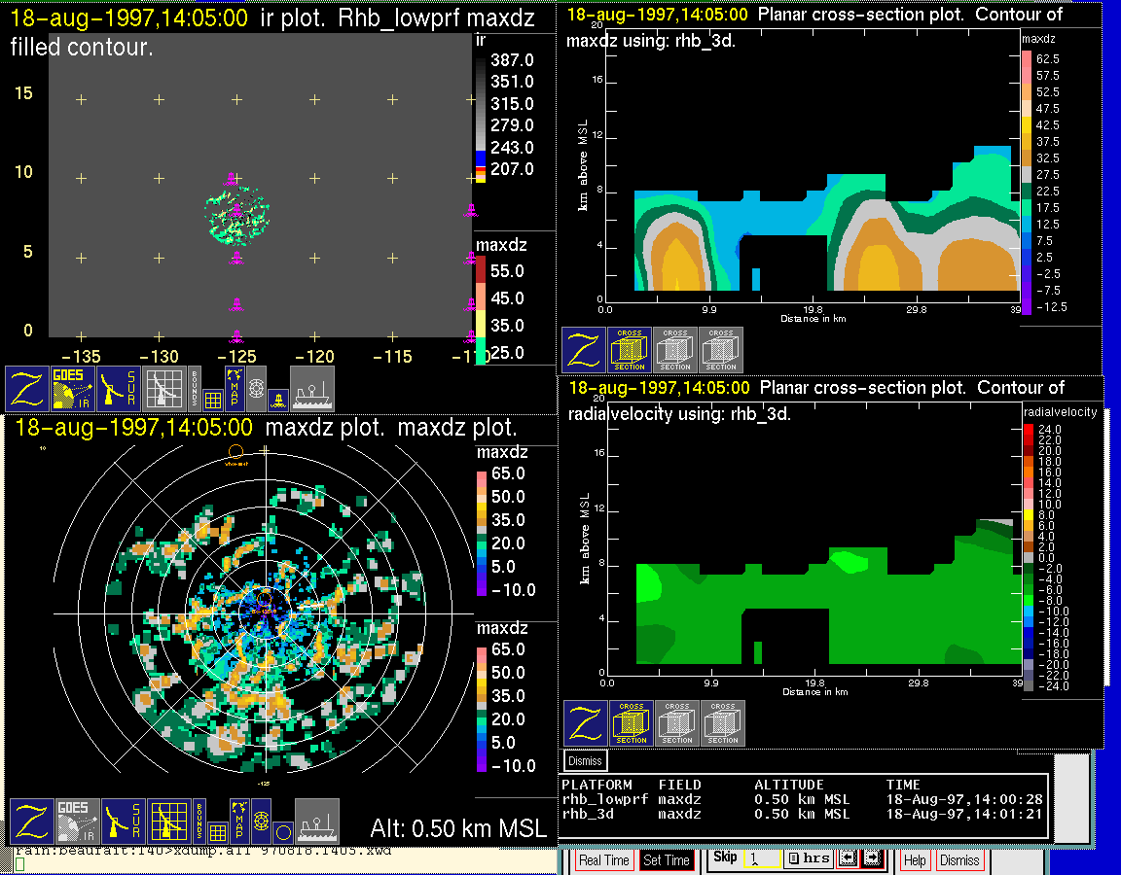The height and width of the screenshot is (875, 1121).
Task: Toggle the Real Time mode button
Action: (603, 860)
